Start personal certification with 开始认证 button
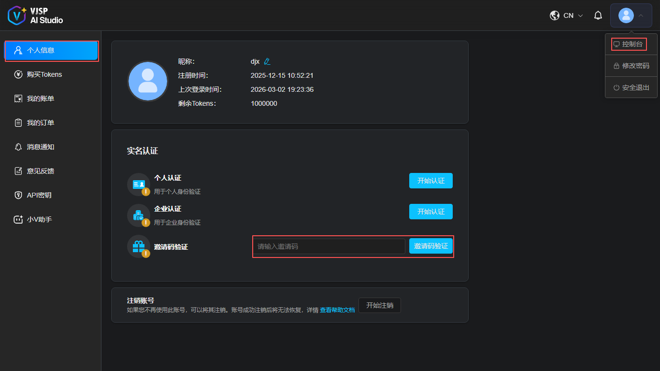The image size is (660, 371). tap(430, 181)
